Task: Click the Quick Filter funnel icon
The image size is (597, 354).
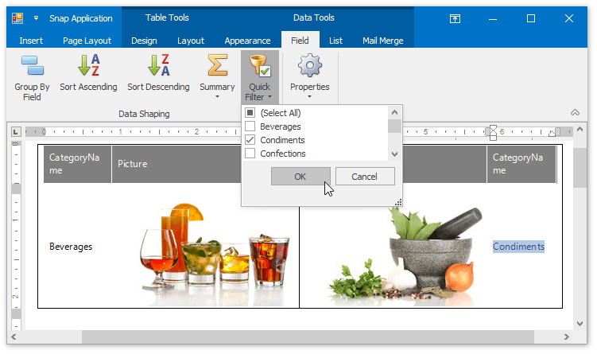Action: tap(259, 65)
